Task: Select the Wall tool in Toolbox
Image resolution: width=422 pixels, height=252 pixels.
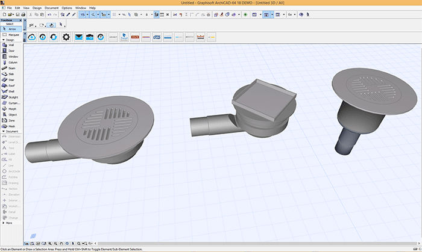Action: pyautogui.click(x=11, y=45)
